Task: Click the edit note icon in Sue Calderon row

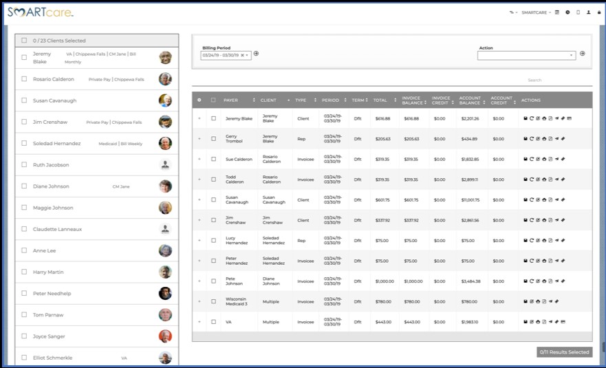Action: (538, 159)
